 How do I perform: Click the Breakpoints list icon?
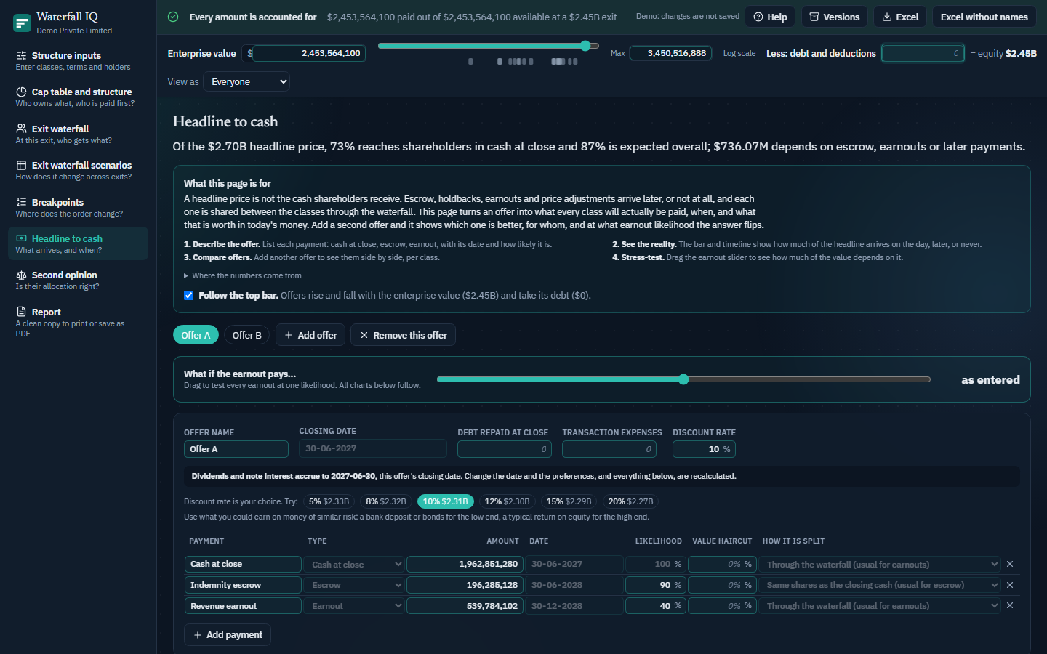coord(21,202)
